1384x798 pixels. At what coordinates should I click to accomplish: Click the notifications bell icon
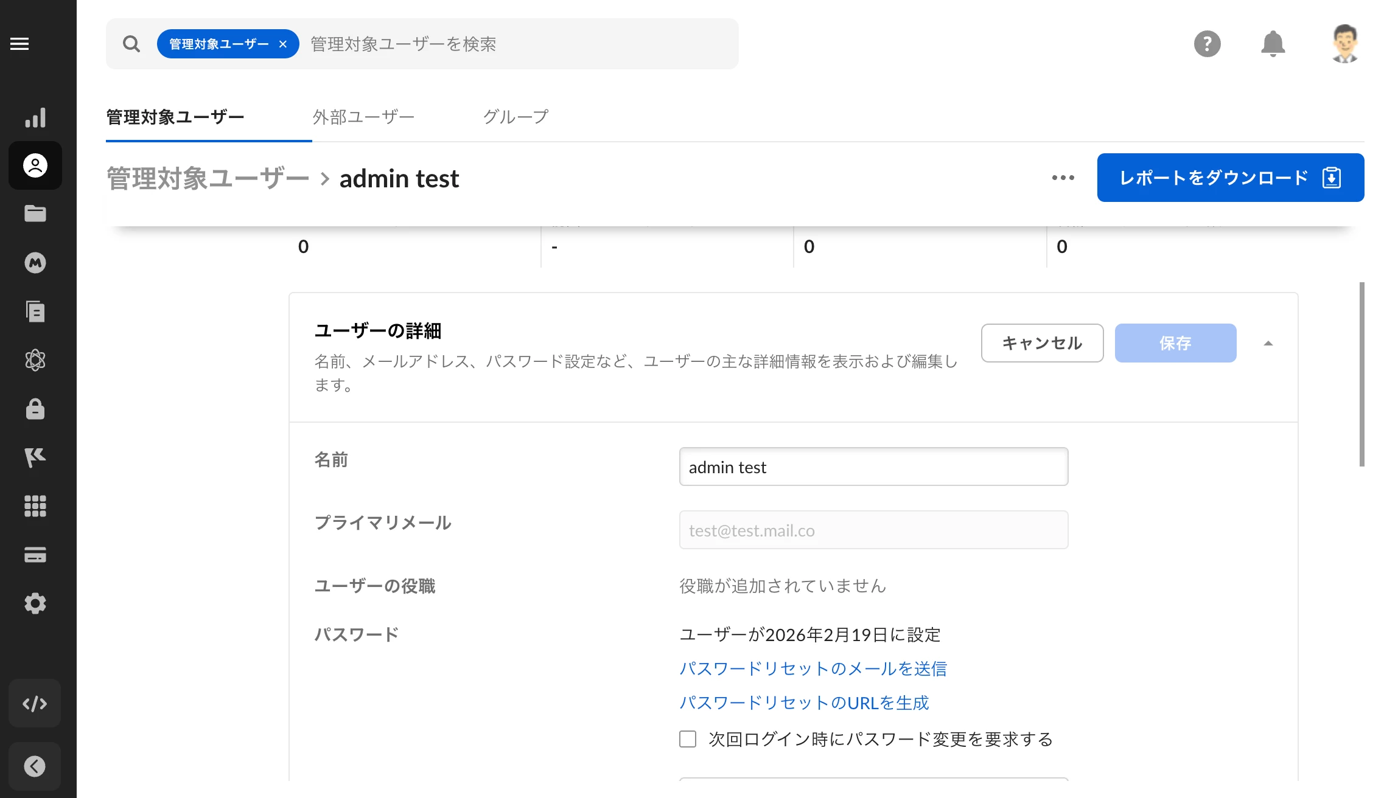[x=1273, y=44]
